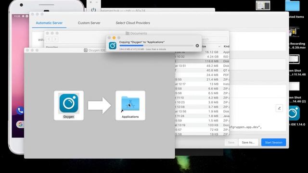Tap the Google search icon on emulator
This screenshot has width=308, height=173.
pyautogui.click(x=20, y=124)
